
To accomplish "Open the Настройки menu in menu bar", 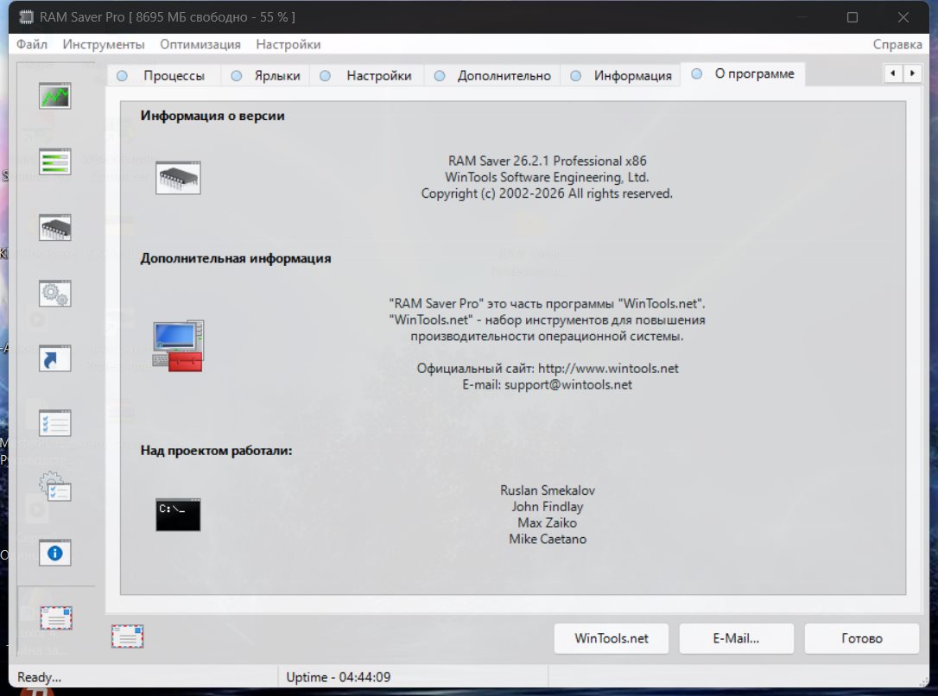I will pos(288,44).
